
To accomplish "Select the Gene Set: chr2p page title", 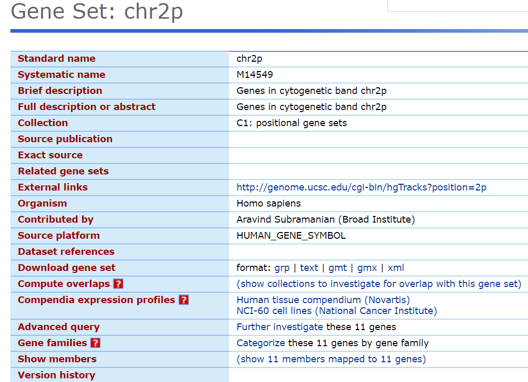I will (96, 11).
